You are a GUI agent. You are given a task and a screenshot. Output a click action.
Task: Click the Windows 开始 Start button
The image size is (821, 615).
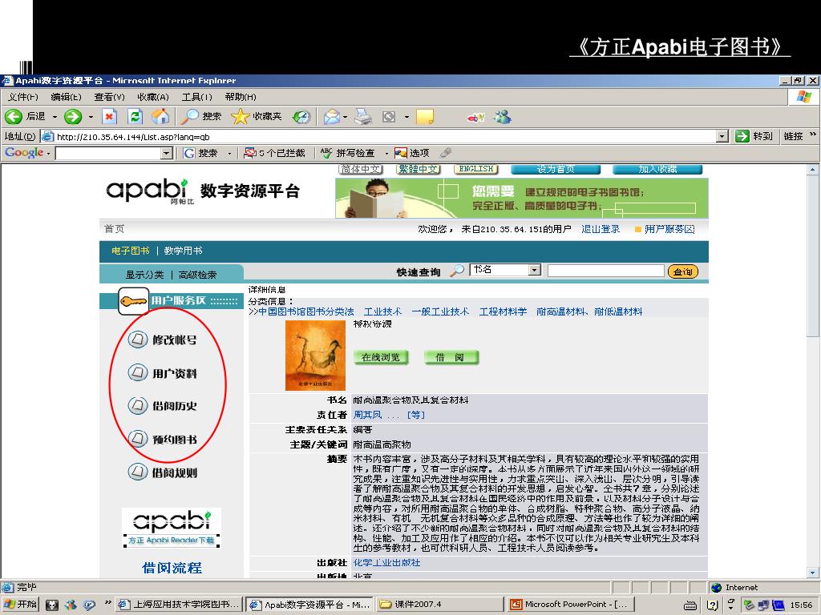[x=20, y=605]
